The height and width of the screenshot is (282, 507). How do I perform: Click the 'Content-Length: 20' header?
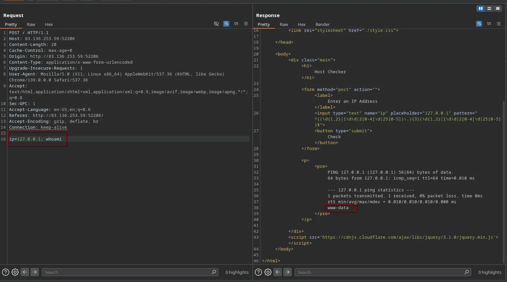pos(33,45)
